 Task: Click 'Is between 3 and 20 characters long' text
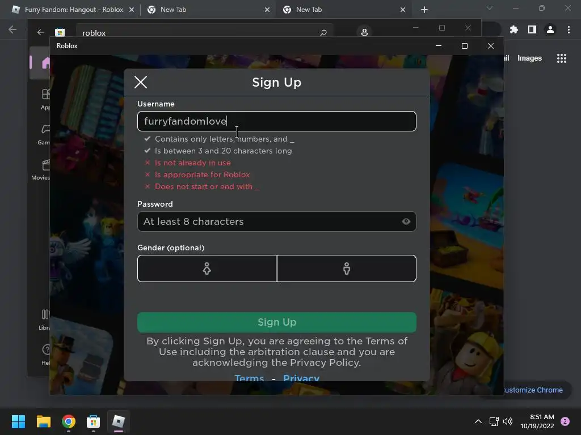pos(224,151)
